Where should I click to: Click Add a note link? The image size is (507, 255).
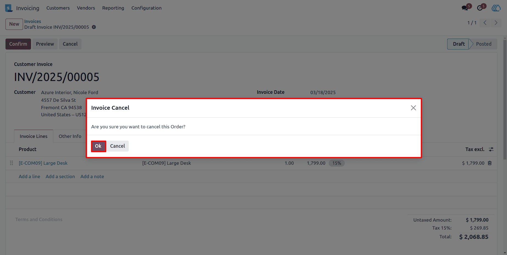click(x=92, y=176)
